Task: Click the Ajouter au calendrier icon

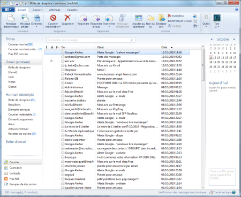Action: 139,18
